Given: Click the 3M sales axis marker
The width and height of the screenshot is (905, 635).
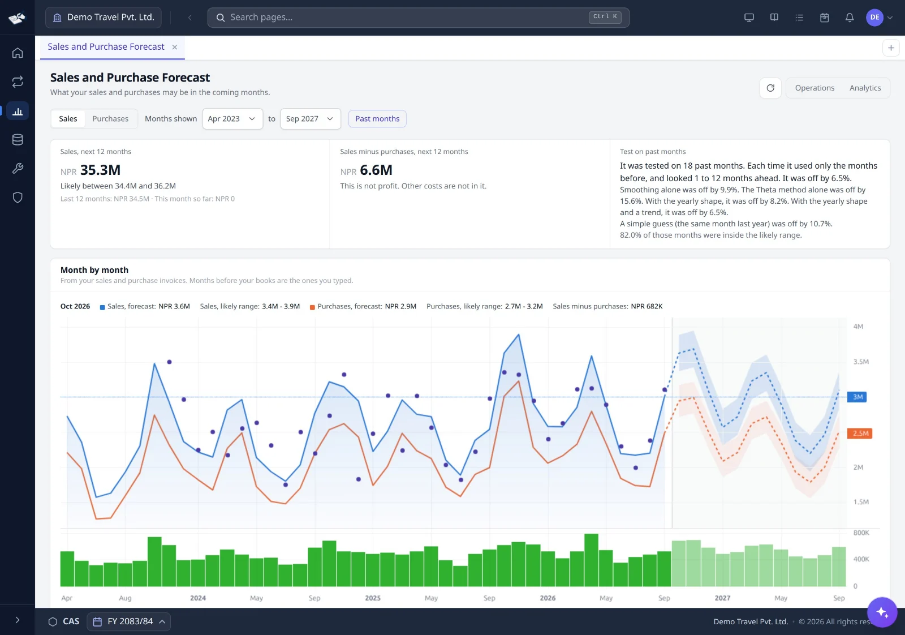Looking at the screenshot, I should pos(857,397).
